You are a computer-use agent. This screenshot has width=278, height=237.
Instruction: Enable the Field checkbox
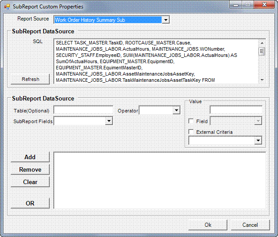point(191,121)
